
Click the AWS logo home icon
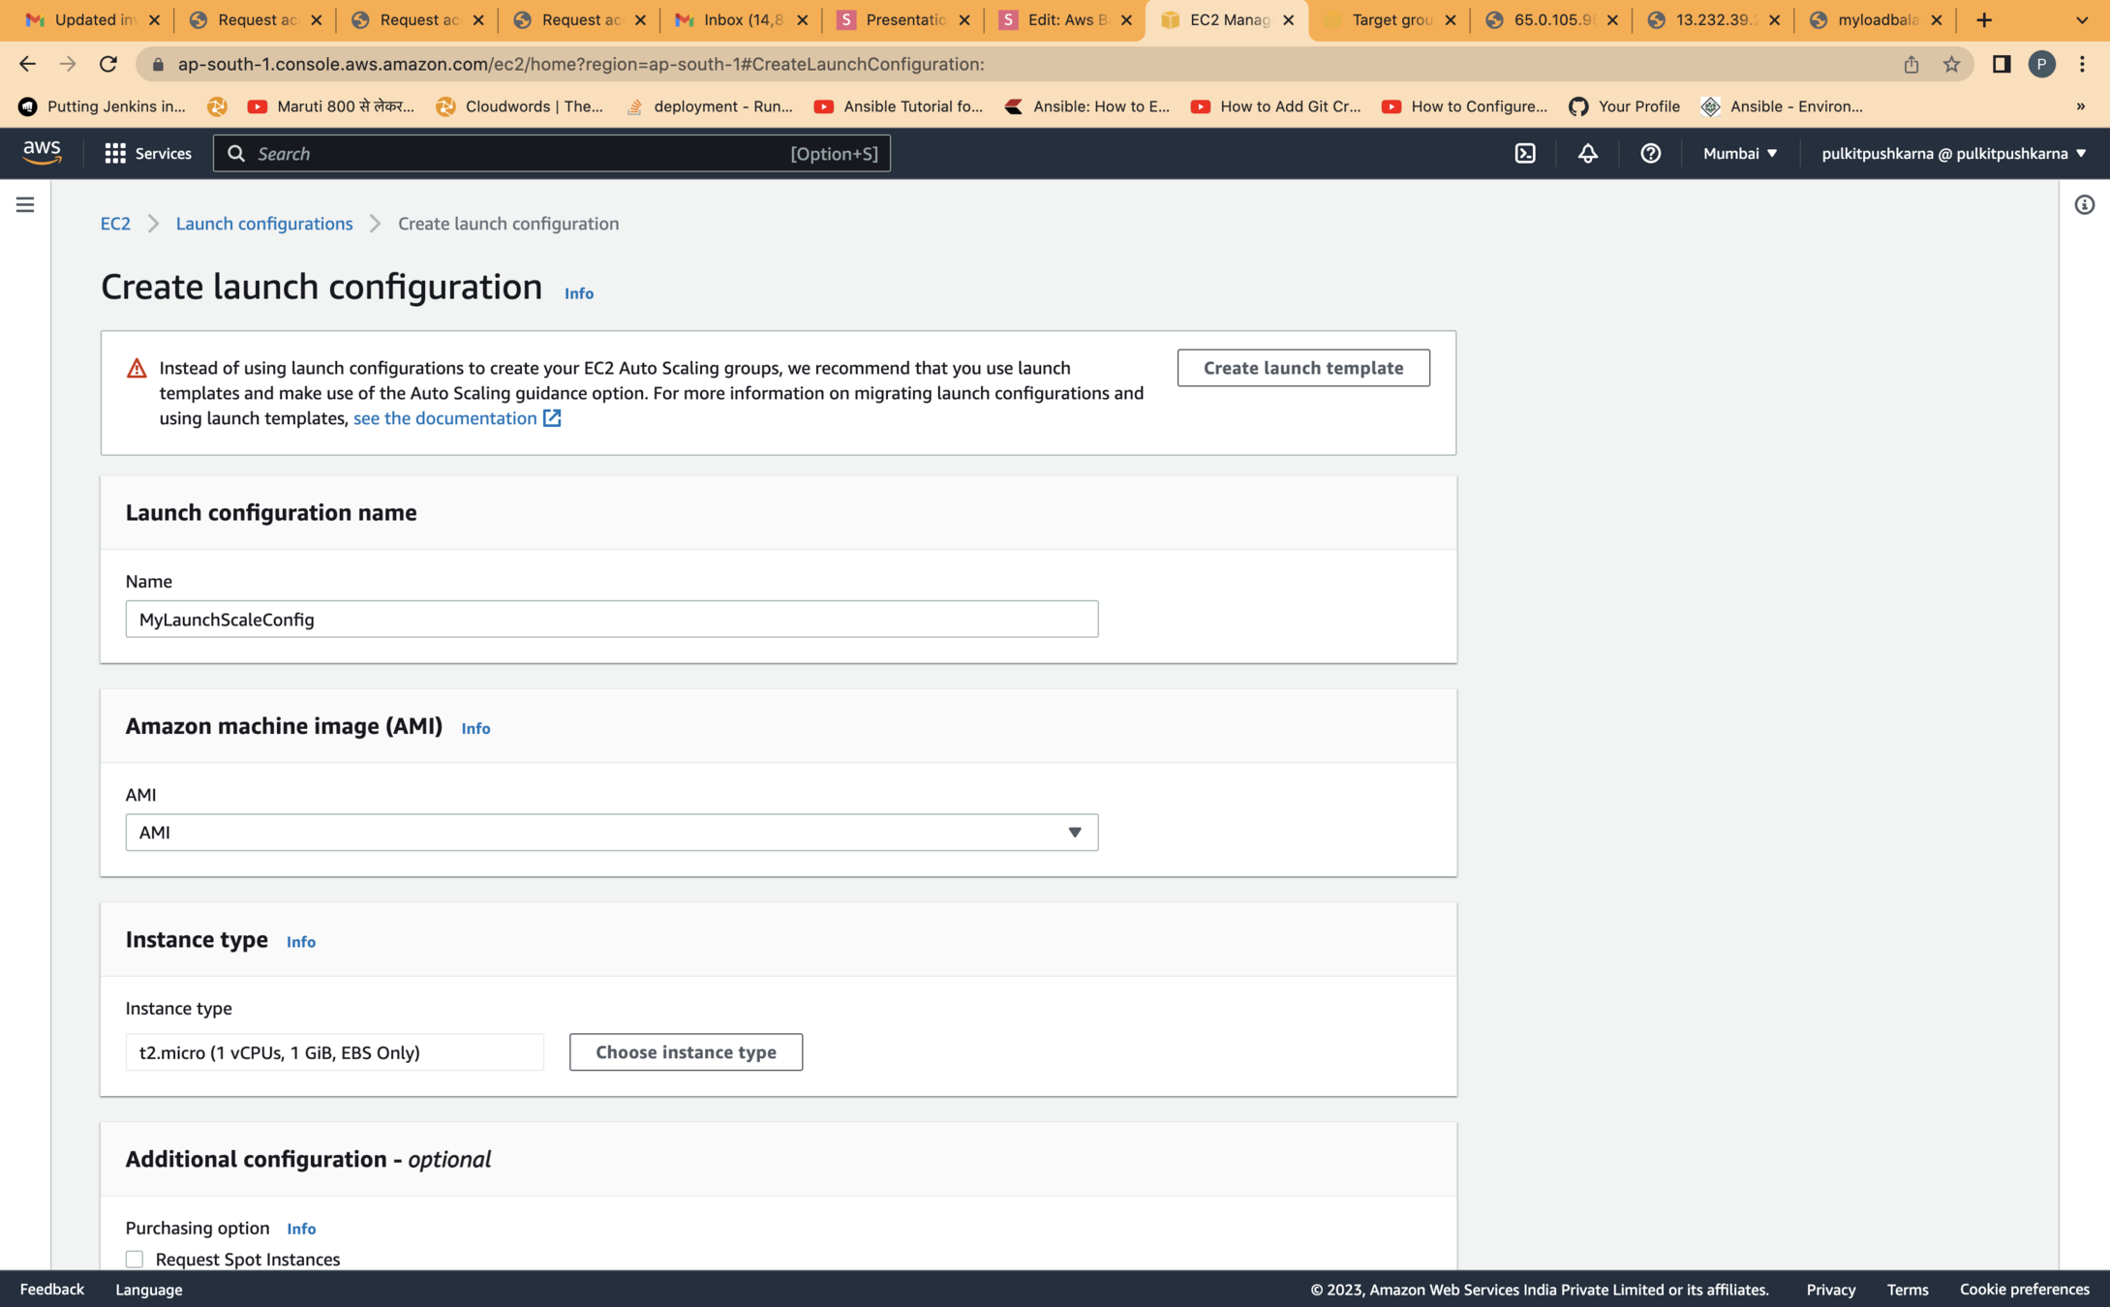pos(42,152)
